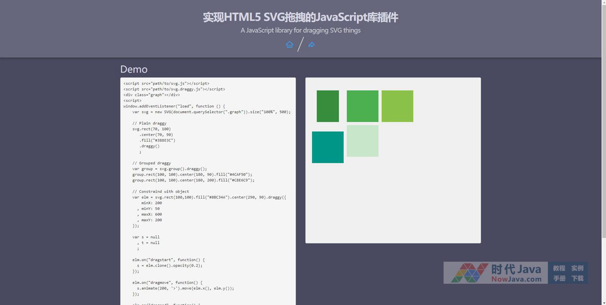Select the pale green square
Screen dimensions: 606x305
pyautogui.click(x=362, y=141)
